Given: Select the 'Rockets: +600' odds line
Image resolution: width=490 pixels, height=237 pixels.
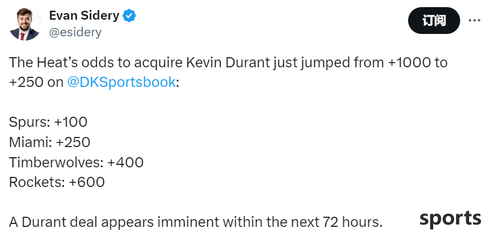Looking at the screenshot, I should (x=57, y=182).
